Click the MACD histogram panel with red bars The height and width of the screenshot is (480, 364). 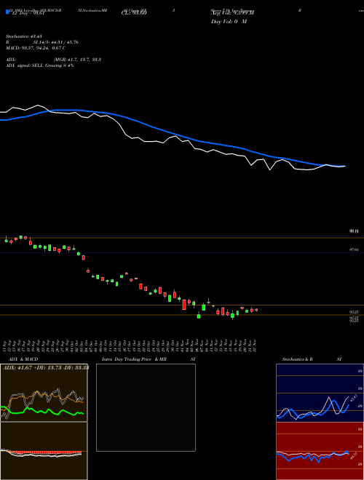click(44, 451)
